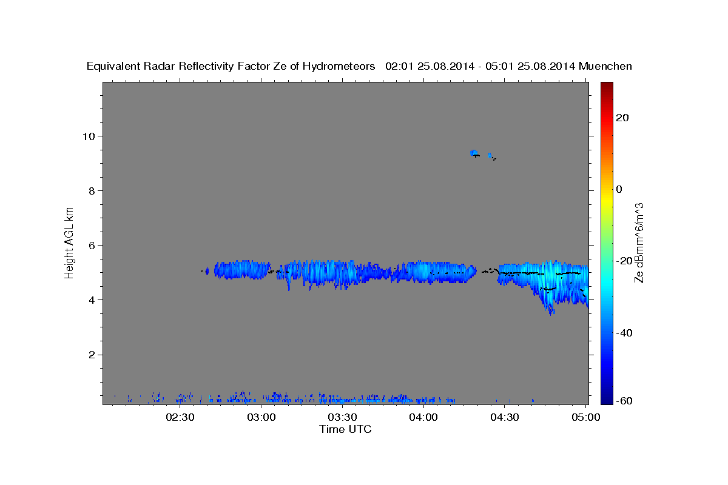Click the colorbar value 0
Image resolution: width=728 pixels, height=485 pixels.
tap(619, 189)
